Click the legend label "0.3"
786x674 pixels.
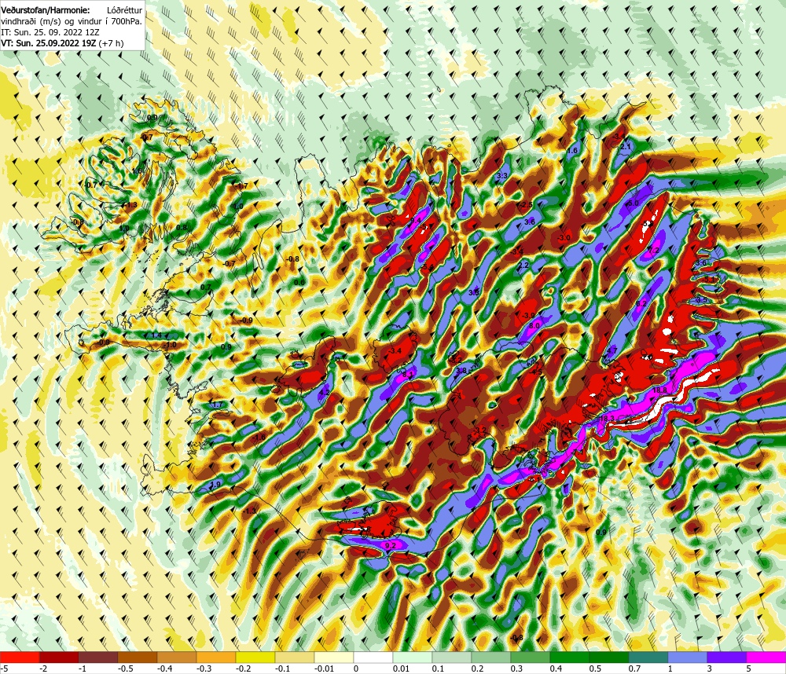pos(517,669)
